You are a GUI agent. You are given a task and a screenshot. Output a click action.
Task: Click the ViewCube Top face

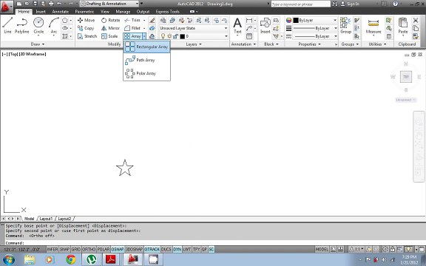(x=406, y=77)
